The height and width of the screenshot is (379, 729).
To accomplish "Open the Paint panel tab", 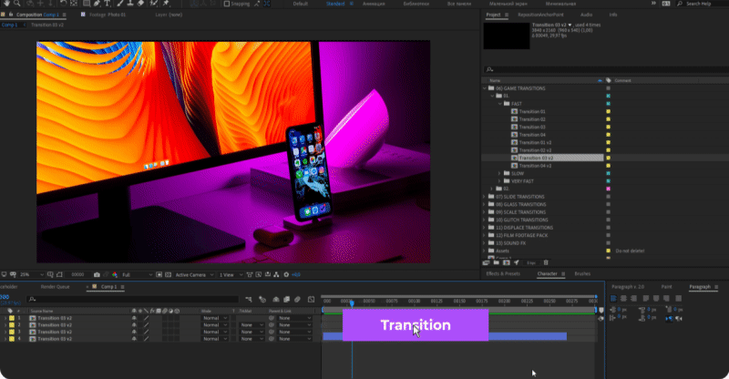I will click(x=667, y=287).
